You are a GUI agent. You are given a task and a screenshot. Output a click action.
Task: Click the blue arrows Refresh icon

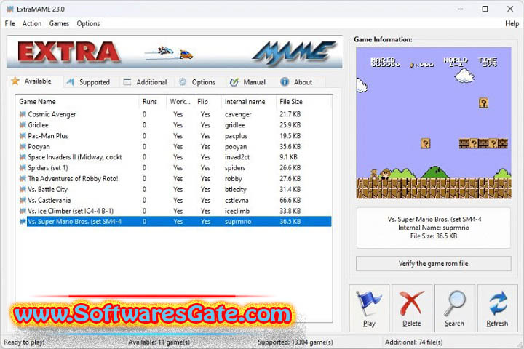tap(498, 303)
